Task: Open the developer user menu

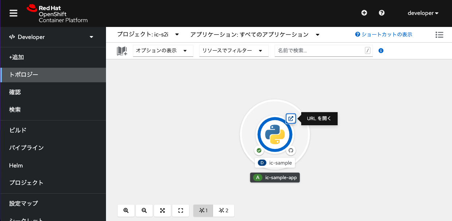Action: pyautogui.click(x=423, y=13)
